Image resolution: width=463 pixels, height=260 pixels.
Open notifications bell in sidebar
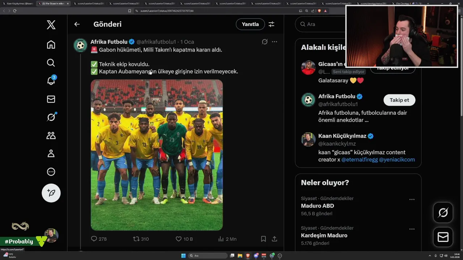tap(51, 81)
